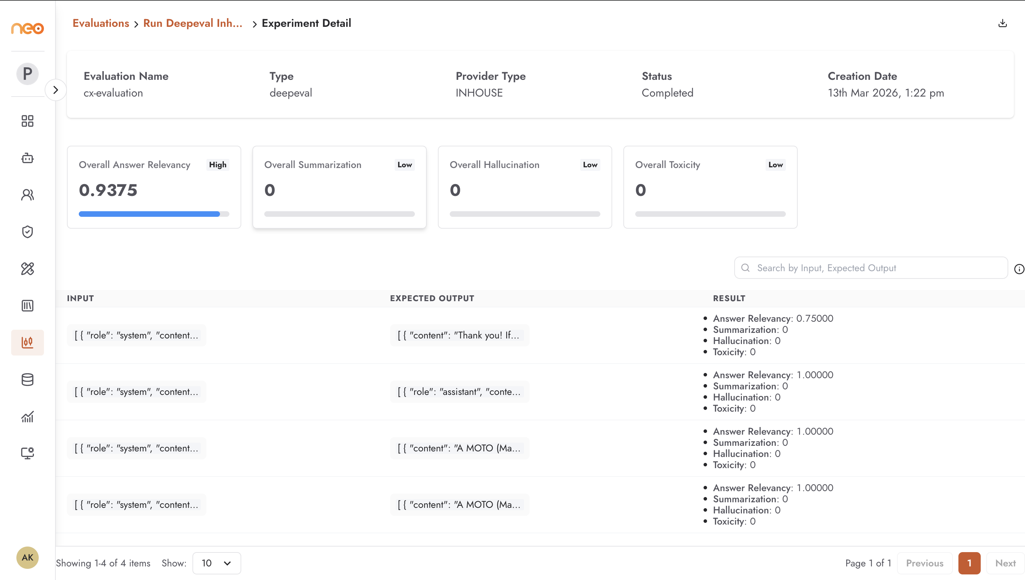1025x580 pixels.
Task: Go to Evaluations breadcrumb link
Action: (101, 23)
